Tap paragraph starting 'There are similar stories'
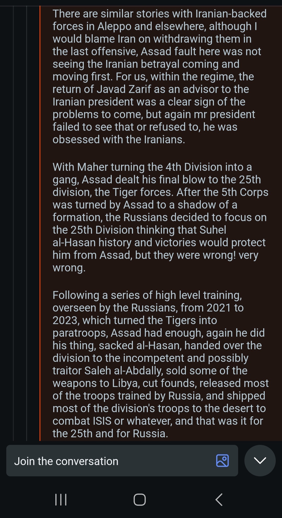Viewport: 282px width, 518px height. [160, 77]
